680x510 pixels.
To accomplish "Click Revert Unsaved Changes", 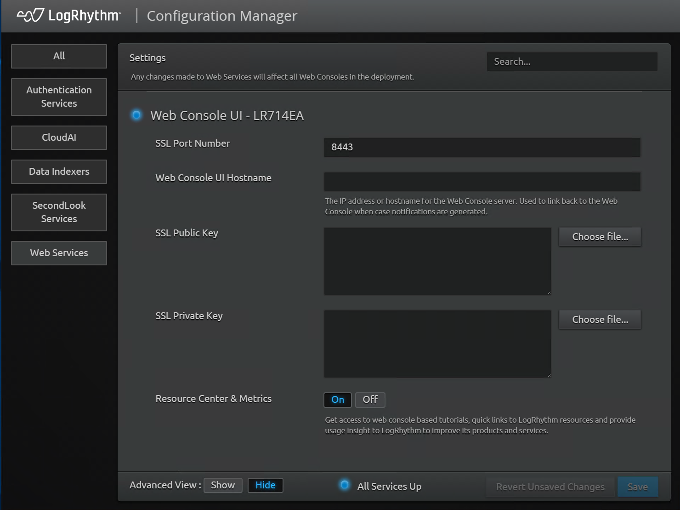I will tap(550, 487).
